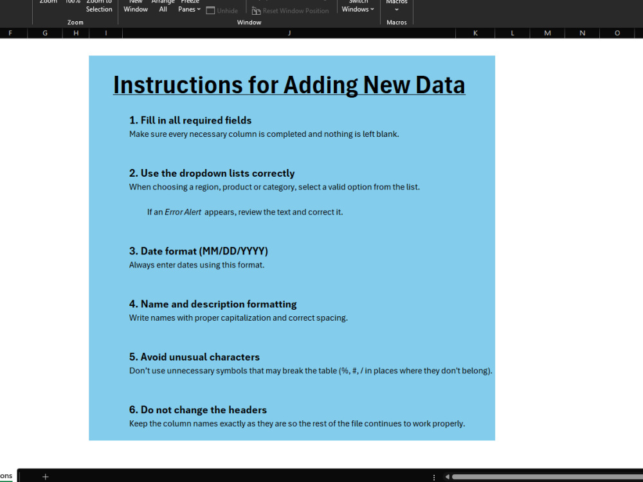The height and width of the screenshot is (482, 643).
Task: Click the Unhide window icon
Action: [x=210, y=11]
